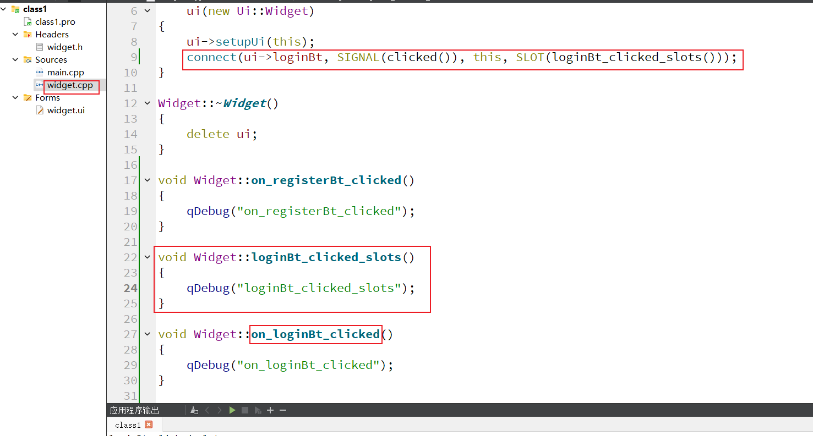This screenshot has width=813, height=436.
Task: Click the widget.h header file icon
Action: pos(40,47)
